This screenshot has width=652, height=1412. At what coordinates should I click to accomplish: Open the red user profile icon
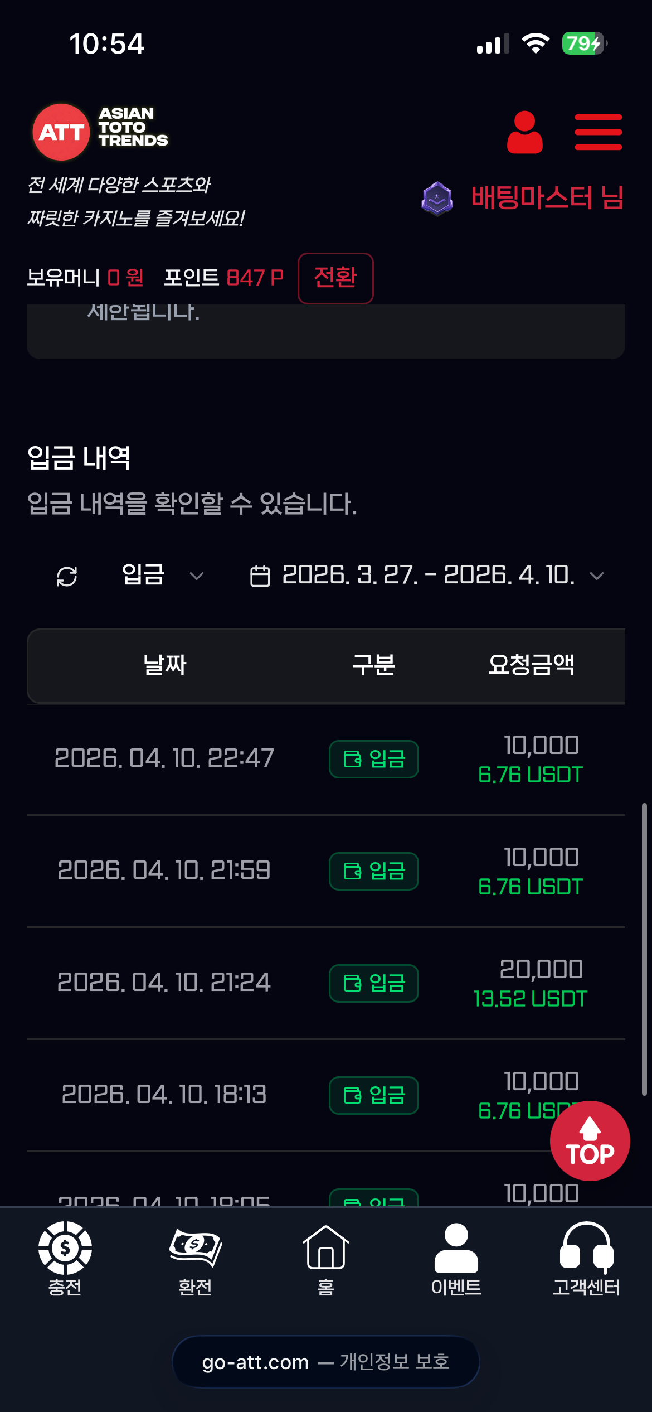pos(524,132)
